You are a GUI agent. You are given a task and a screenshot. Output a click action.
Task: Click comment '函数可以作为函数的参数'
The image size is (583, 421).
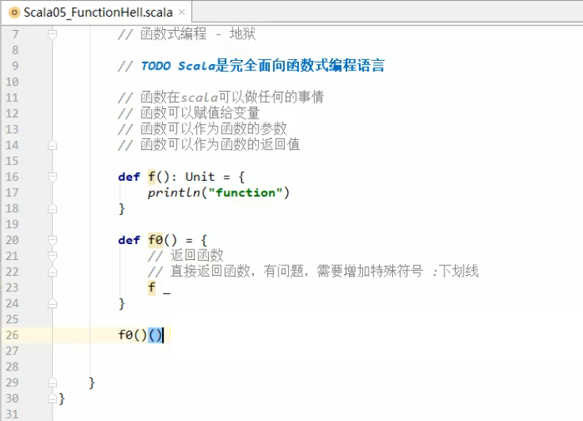(x=214, y=130)
